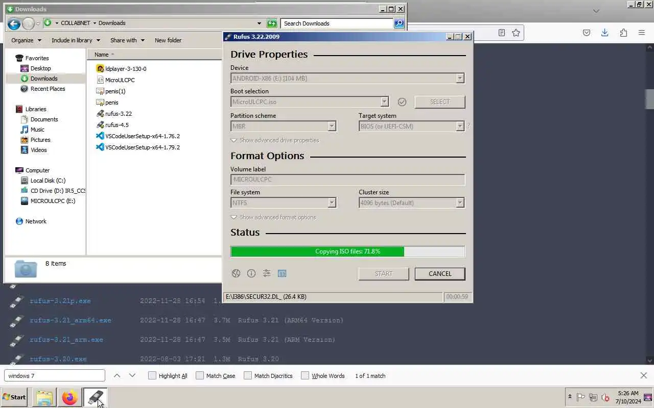
Task: Click the ISO checksum checkmark icon
Action: (402, 102)
